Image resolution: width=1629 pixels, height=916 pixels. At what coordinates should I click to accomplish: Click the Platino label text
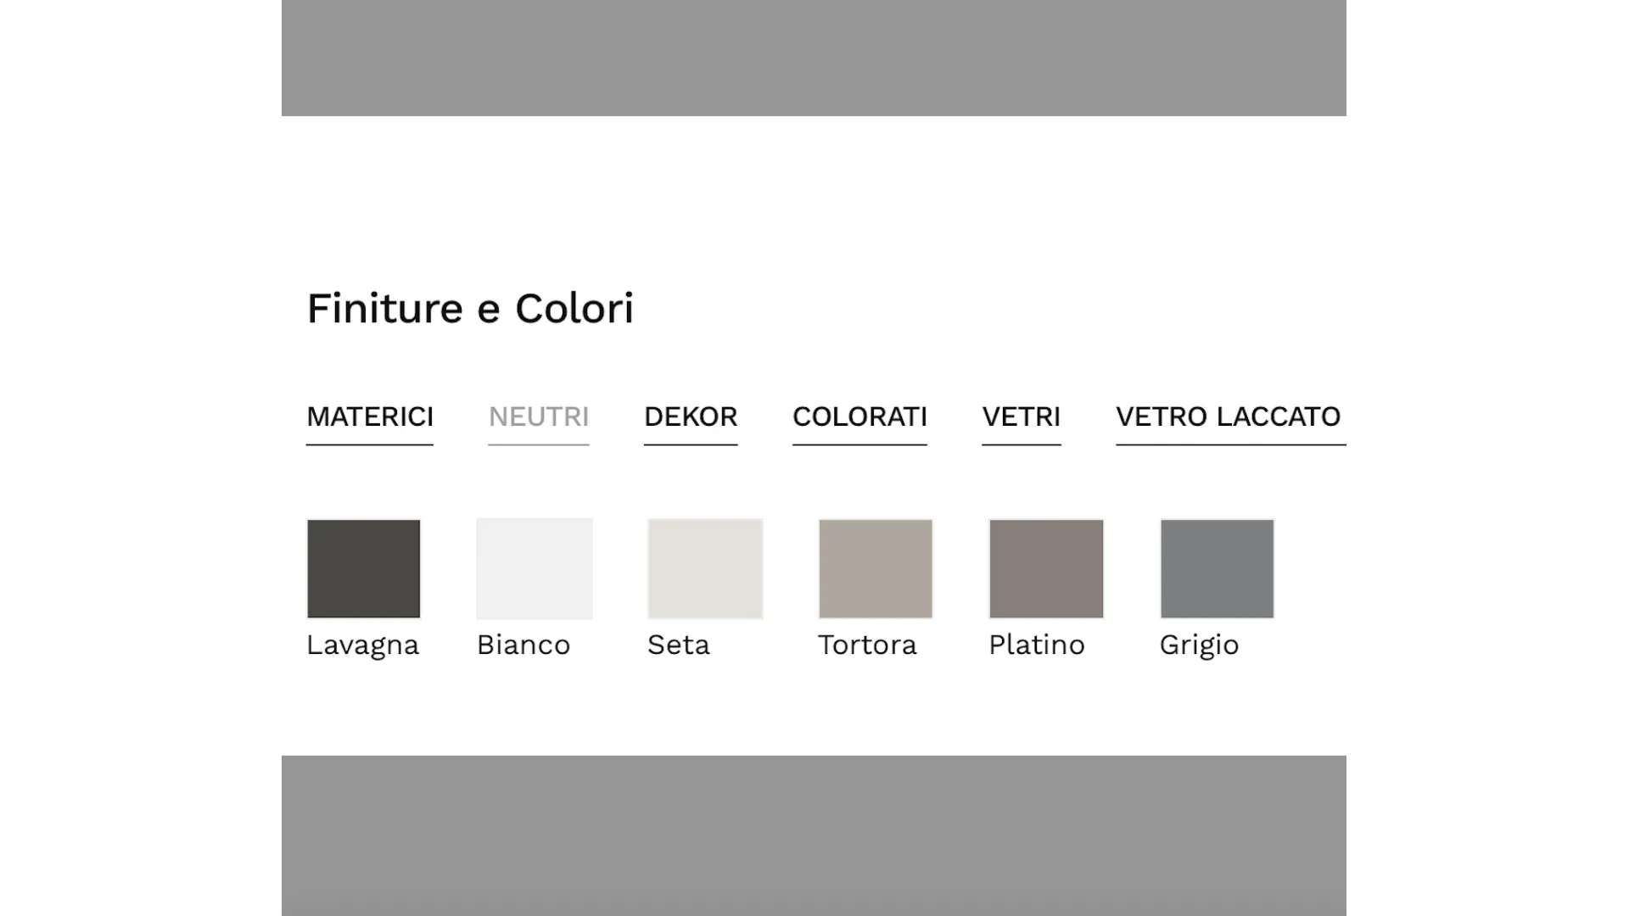1036,645
